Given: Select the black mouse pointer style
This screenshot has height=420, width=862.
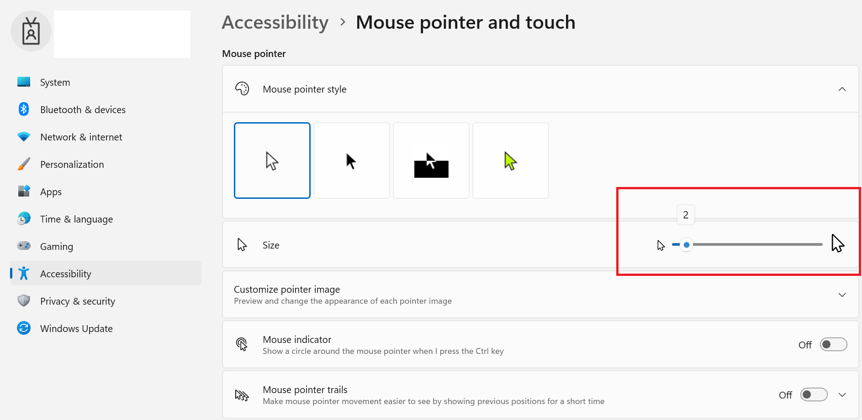Looking at the screenshot, I should pos(352,161).
